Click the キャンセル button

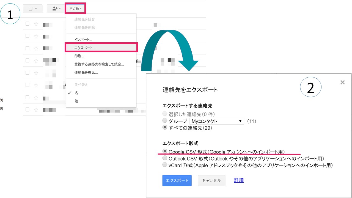coord(211,180)
